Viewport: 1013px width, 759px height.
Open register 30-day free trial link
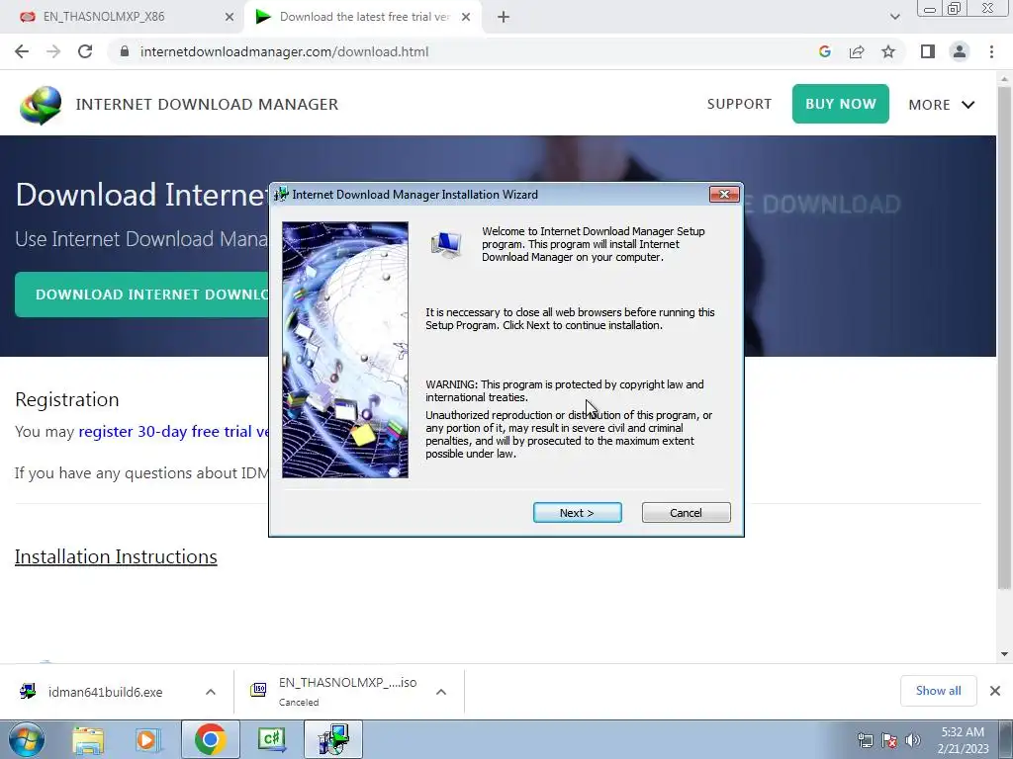click(173, 431)
